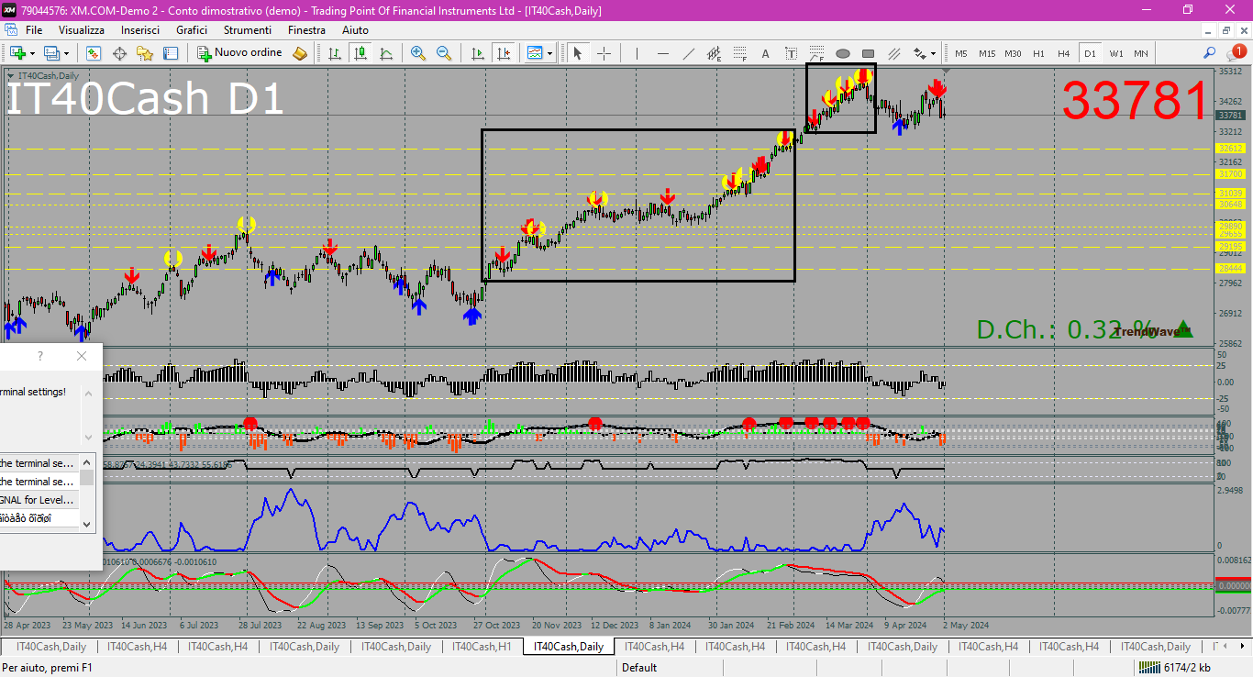Select the horizontal line tool
This screenshot has width=1253, height=677.
[663, 53]
